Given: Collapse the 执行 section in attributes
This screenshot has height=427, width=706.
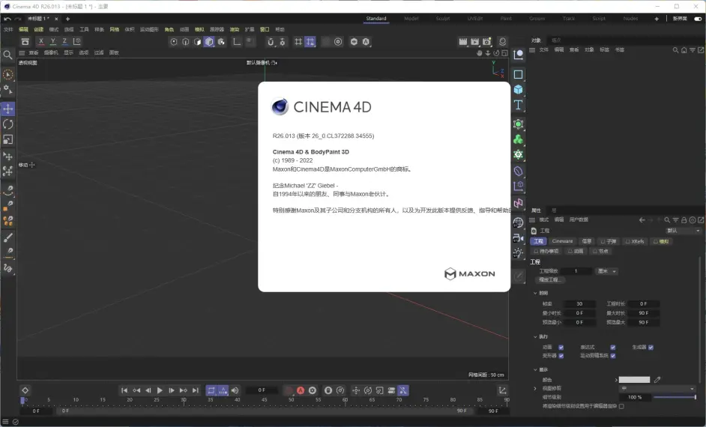Looking at the screenshot, I should click(535, 336).
